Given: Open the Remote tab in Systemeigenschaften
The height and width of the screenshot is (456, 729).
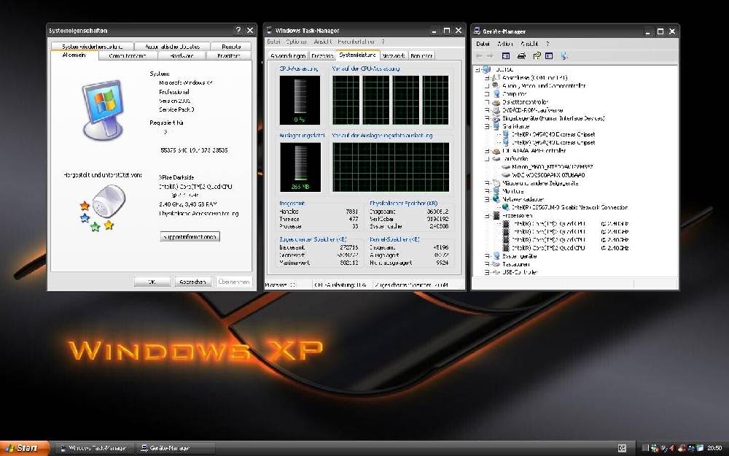Looking at the screenshot, I should (231, 47).
